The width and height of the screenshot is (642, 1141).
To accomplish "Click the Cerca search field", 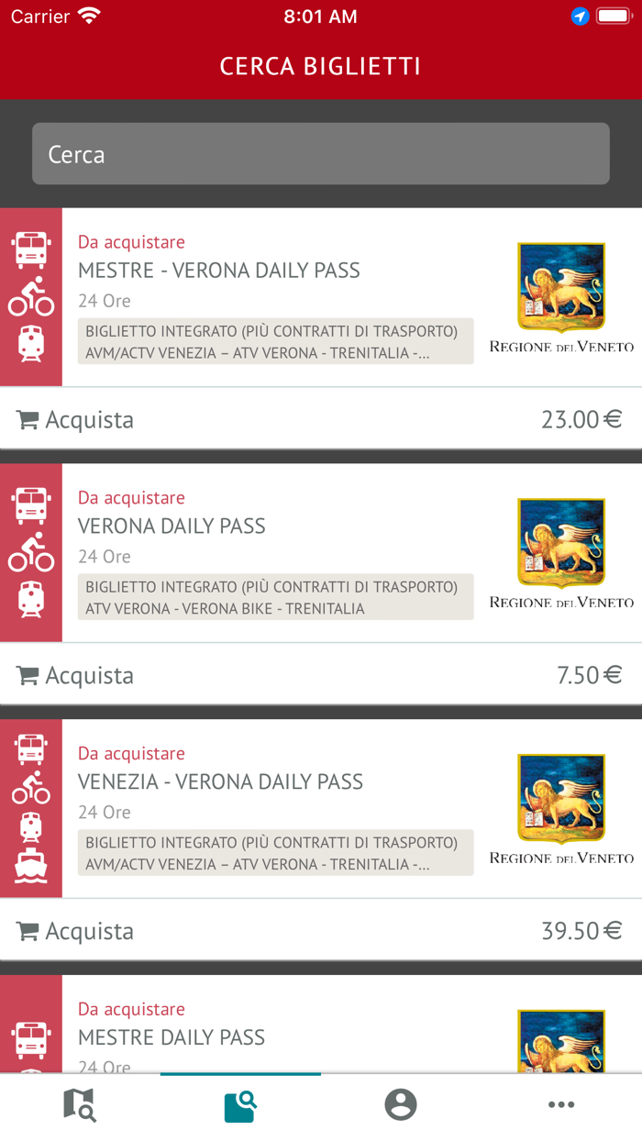I will coord(321,154).
